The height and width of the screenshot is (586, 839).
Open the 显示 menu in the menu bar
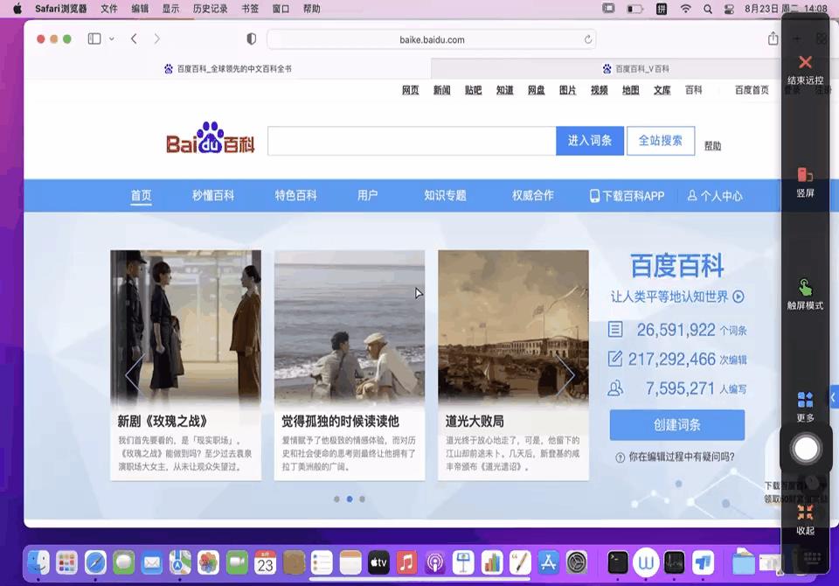point(169,10)
